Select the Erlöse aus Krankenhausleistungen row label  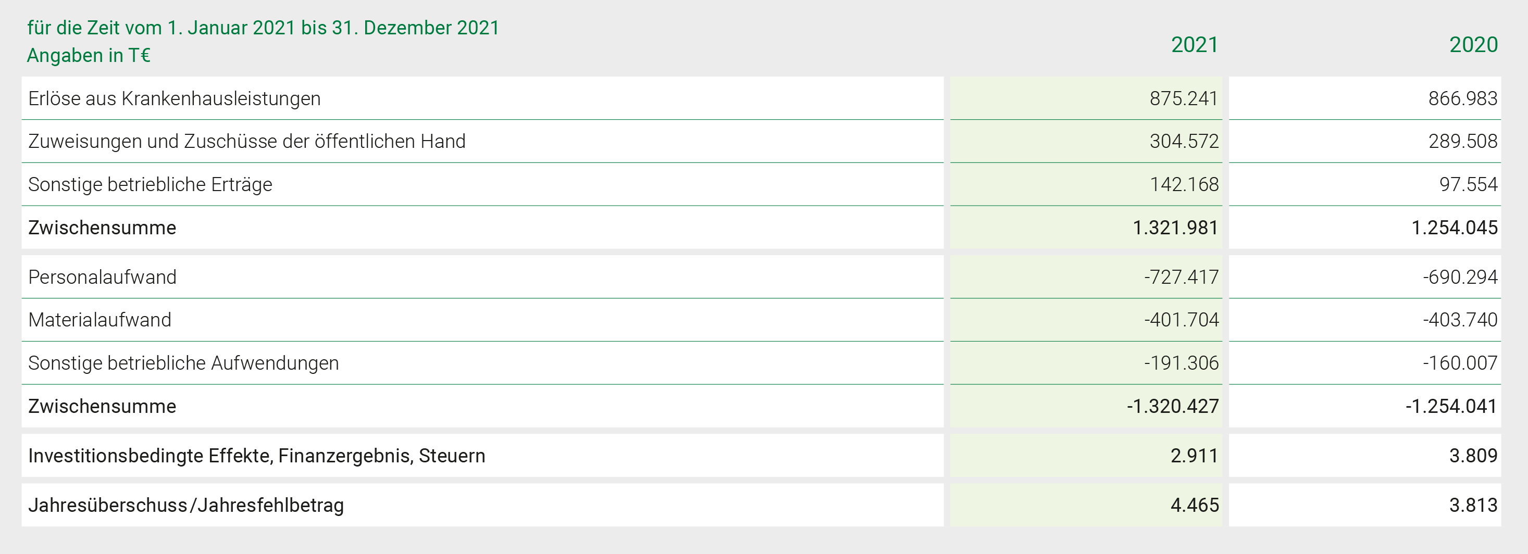(x=175, y=98)
